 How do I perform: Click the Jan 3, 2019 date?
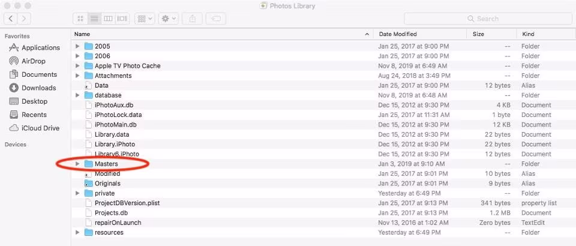(x=412, y=164)
